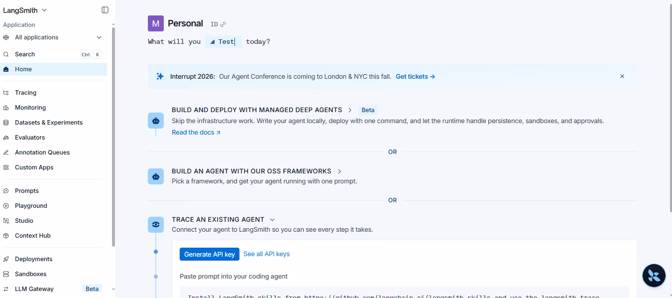Viewport: 672px width, 298px height.
Task: Click the Home icon
Action: point(6,69)
